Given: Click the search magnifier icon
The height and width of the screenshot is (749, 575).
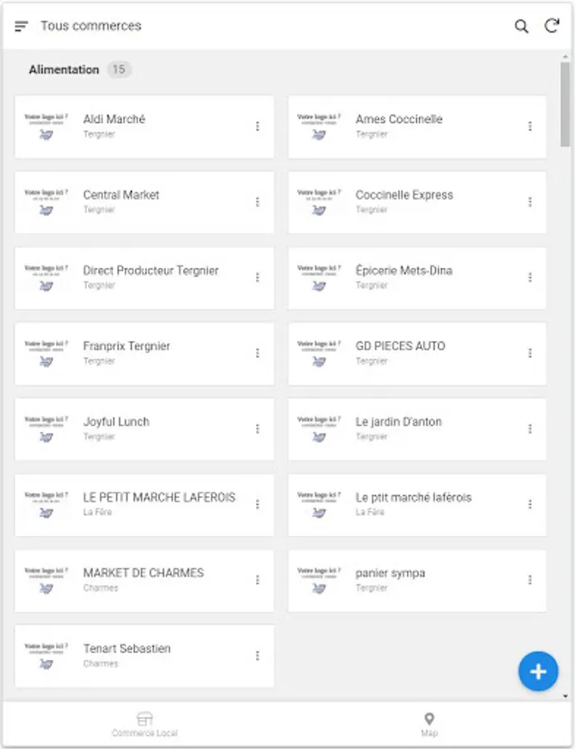Looking at the screenshot, I should pyautogui.click(x=522, y=27).
